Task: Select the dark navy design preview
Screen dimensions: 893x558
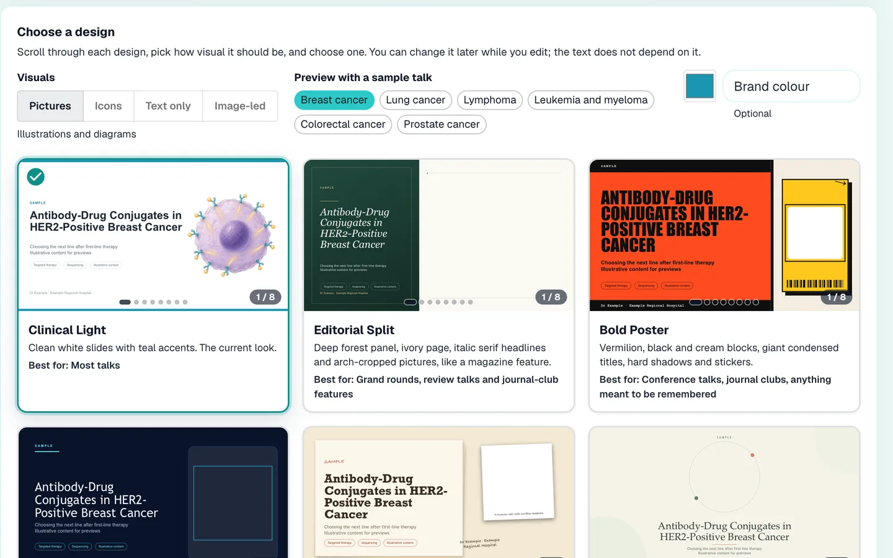Action: [x=153, y=492]
